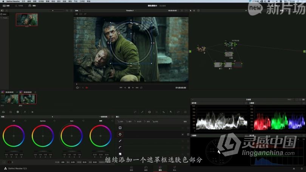The width and height of the screenshot is (306, 172).
Task: Reset the Gain color wheel
Action: (x=83, y=121)
